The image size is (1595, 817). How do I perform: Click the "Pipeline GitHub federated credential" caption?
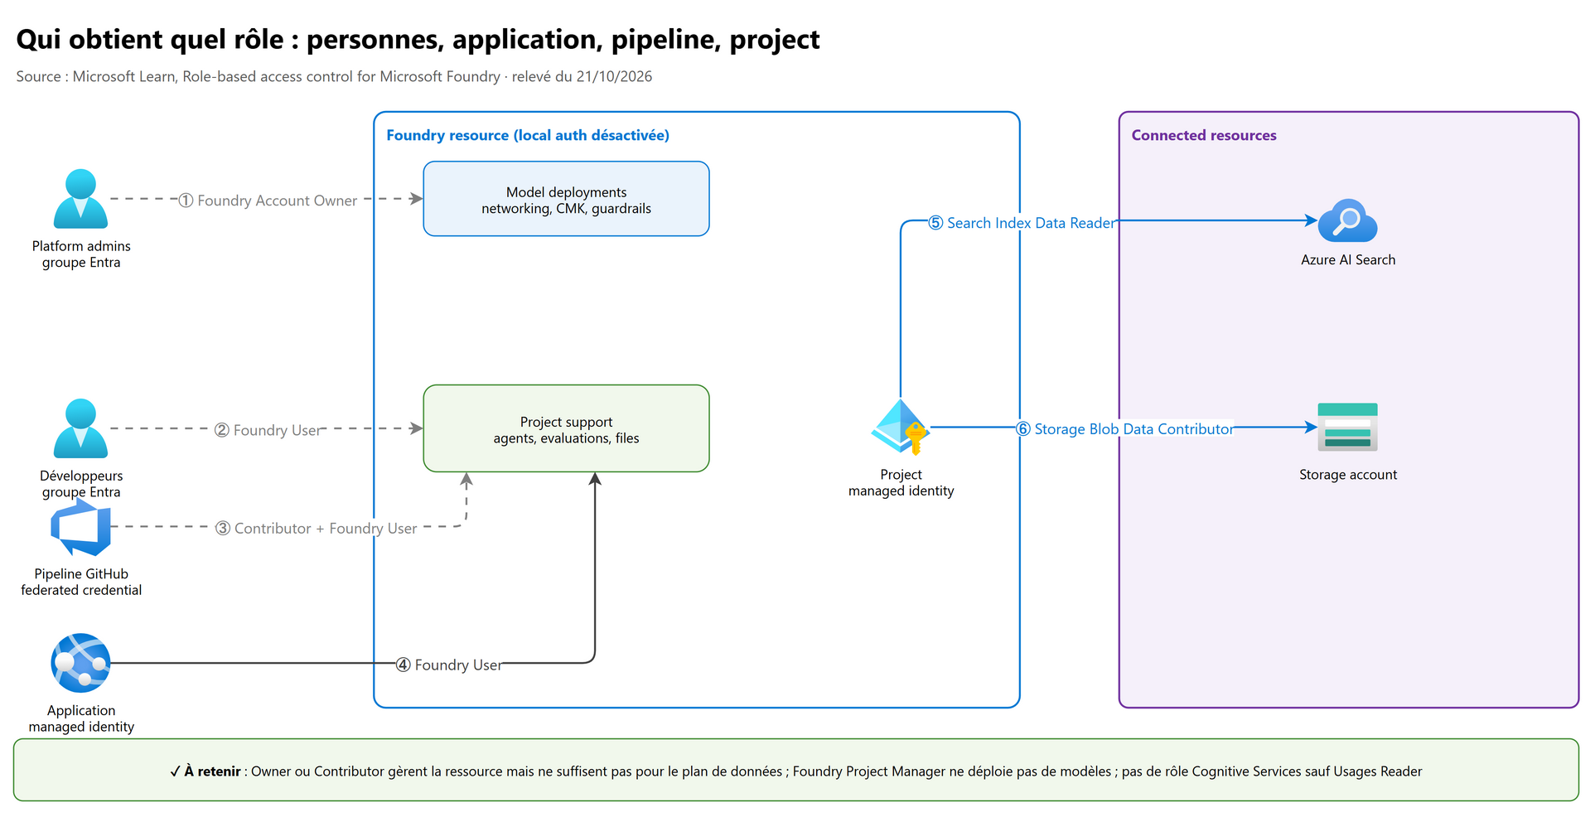(x=81, y=582)
